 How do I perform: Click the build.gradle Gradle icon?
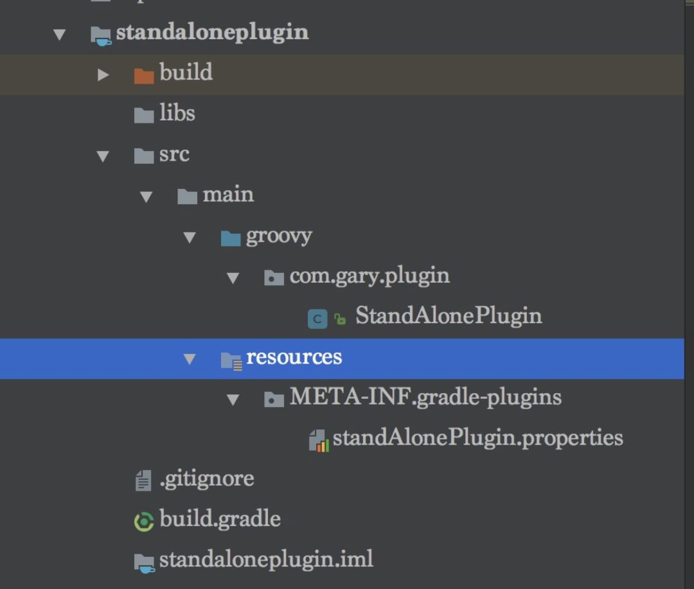click(144, 521)
